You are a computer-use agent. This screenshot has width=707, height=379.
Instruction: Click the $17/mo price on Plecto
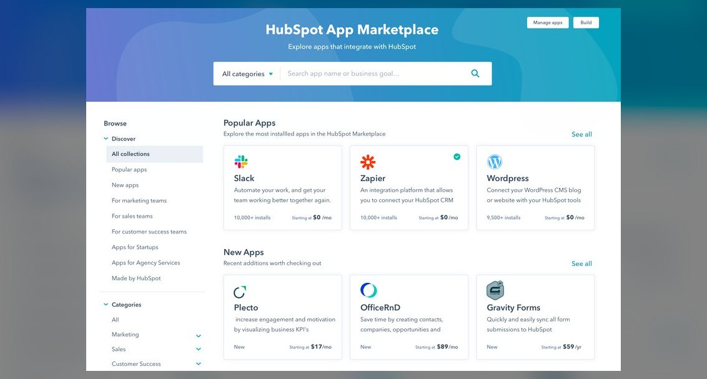click(321, 347)
